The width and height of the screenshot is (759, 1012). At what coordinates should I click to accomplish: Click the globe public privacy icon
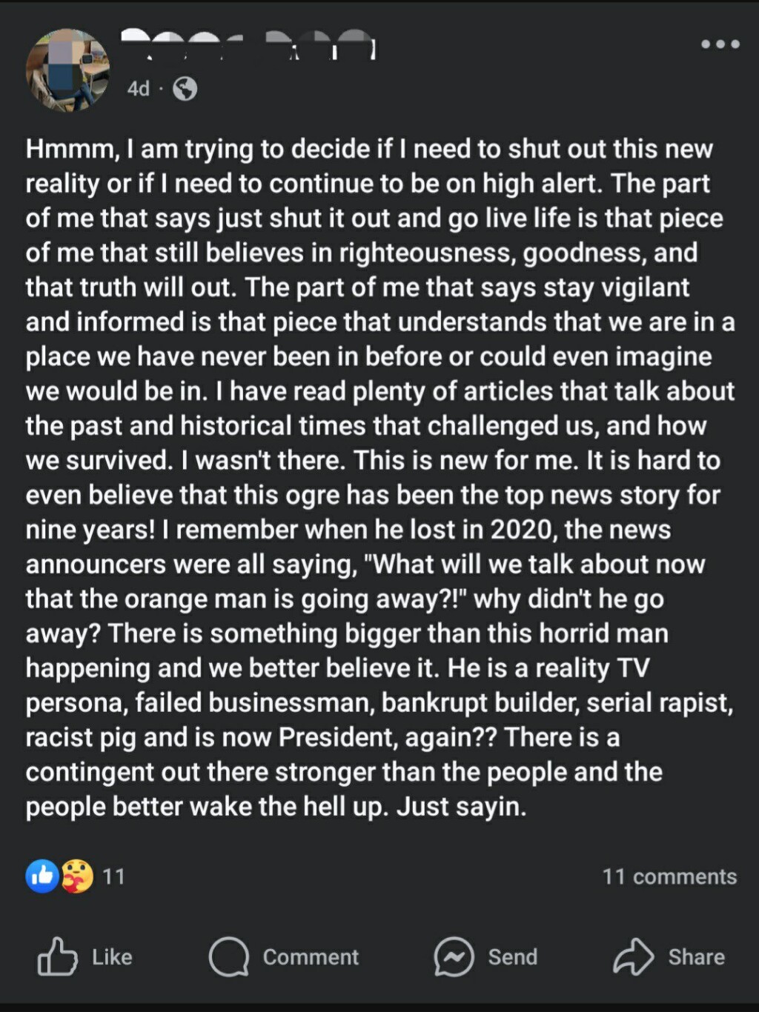pos(185,89)
